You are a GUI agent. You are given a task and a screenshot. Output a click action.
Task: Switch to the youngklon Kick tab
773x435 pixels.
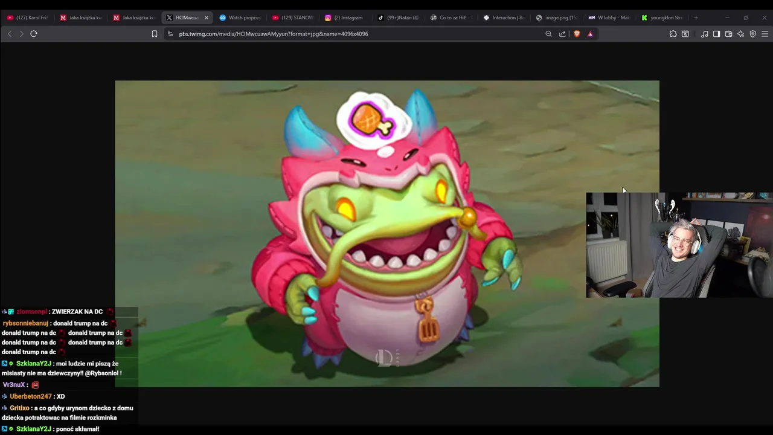(662, 18)
